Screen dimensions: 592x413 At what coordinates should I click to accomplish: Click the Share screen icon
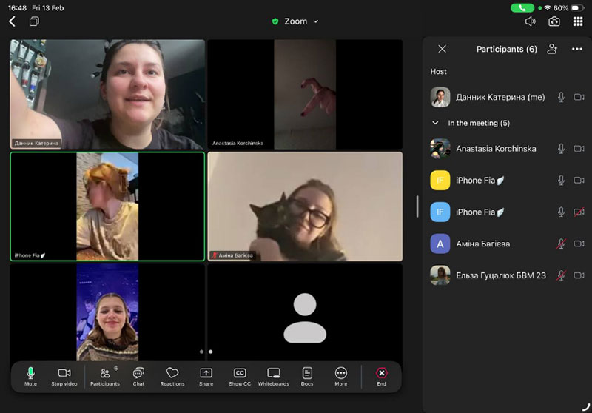(x=206, y=375)
